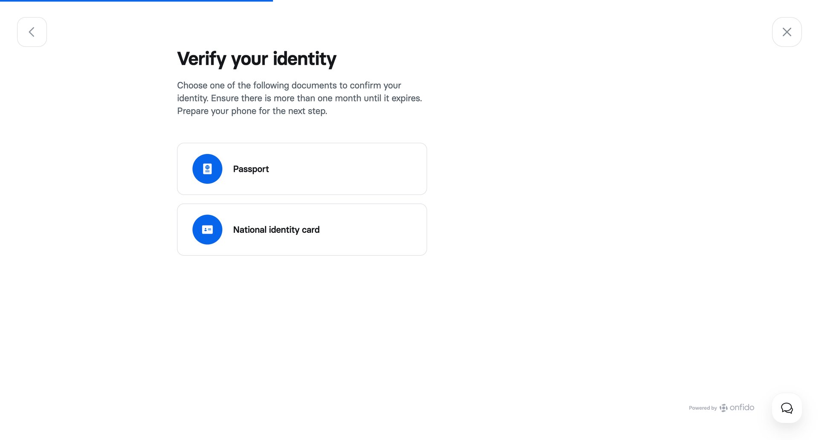
Task: Click the instruction text about document expiry
Action: [x=299, y=98]
